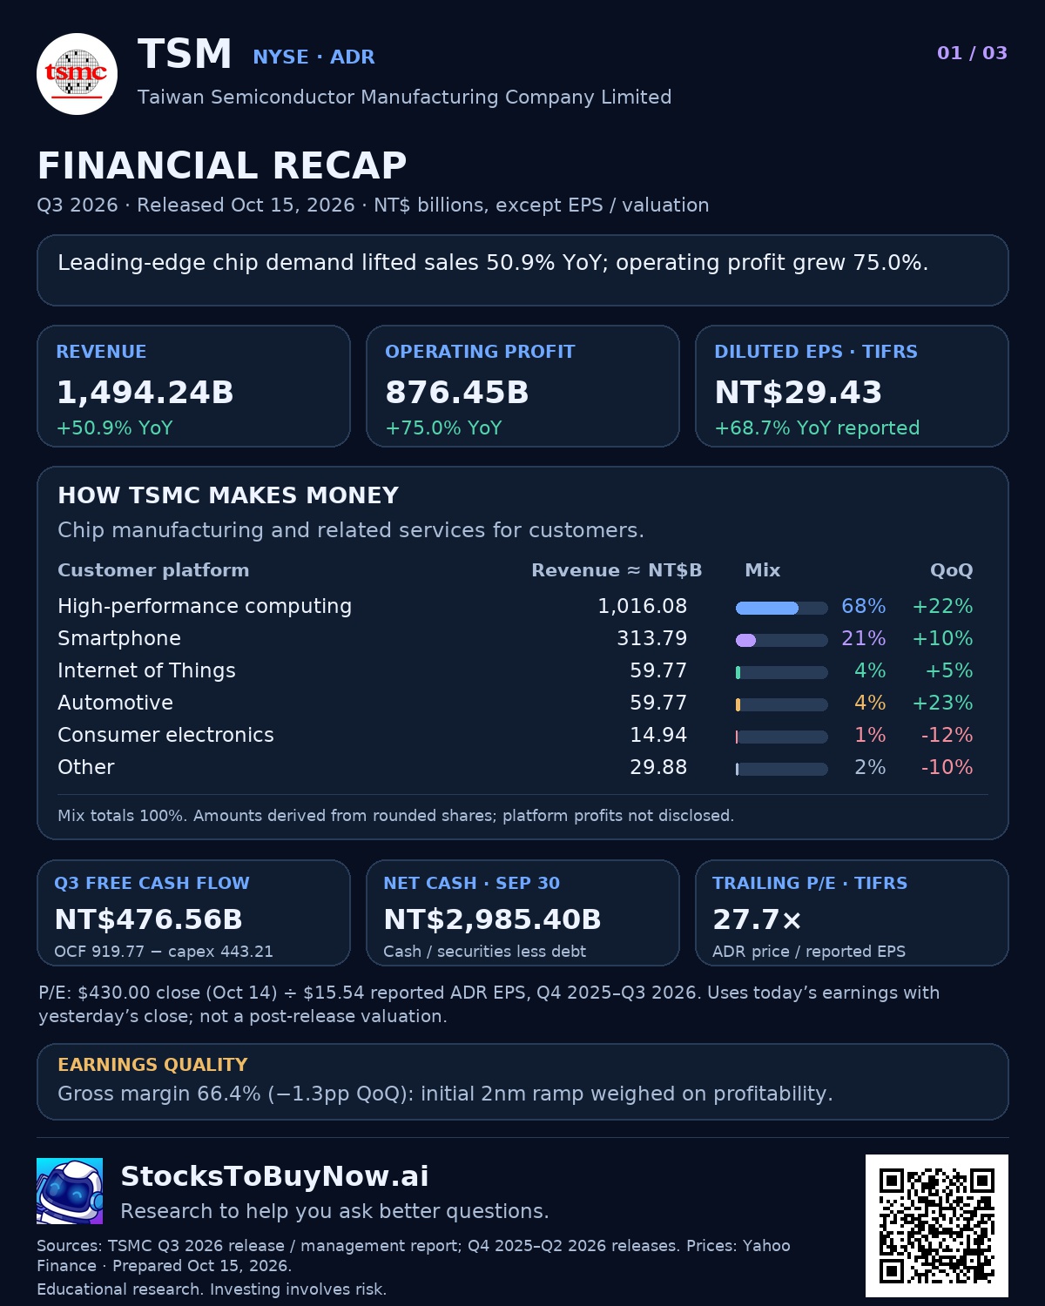Click the QR code image
The width and height of the screenshot is (1045, 1306).
937,1226
